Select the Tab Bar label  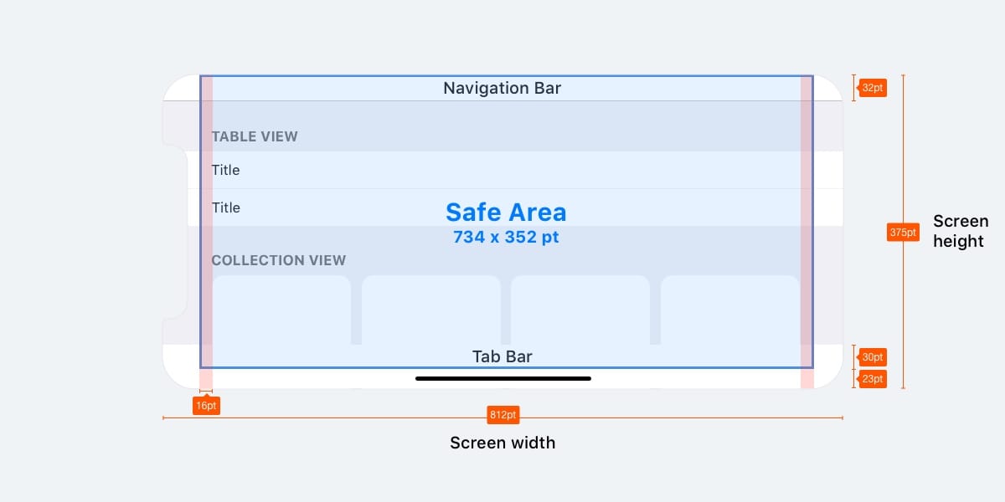click(502, 357)
